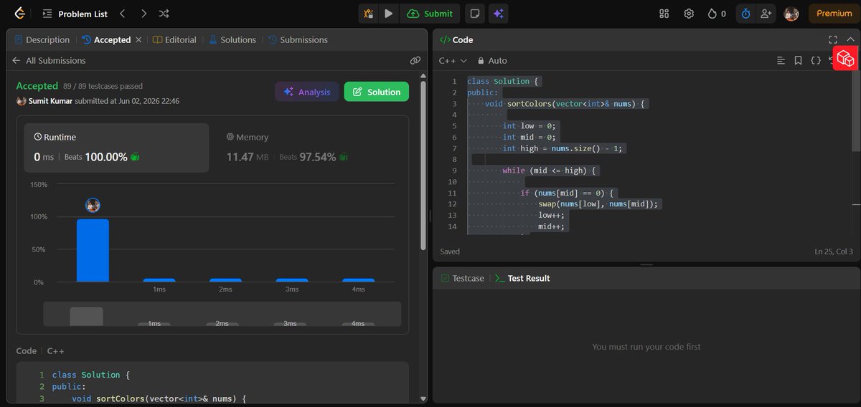Click the debug icon beside Run
Image resolution: width=861 pixels, height=407 pixels.
tap(369, 14)
